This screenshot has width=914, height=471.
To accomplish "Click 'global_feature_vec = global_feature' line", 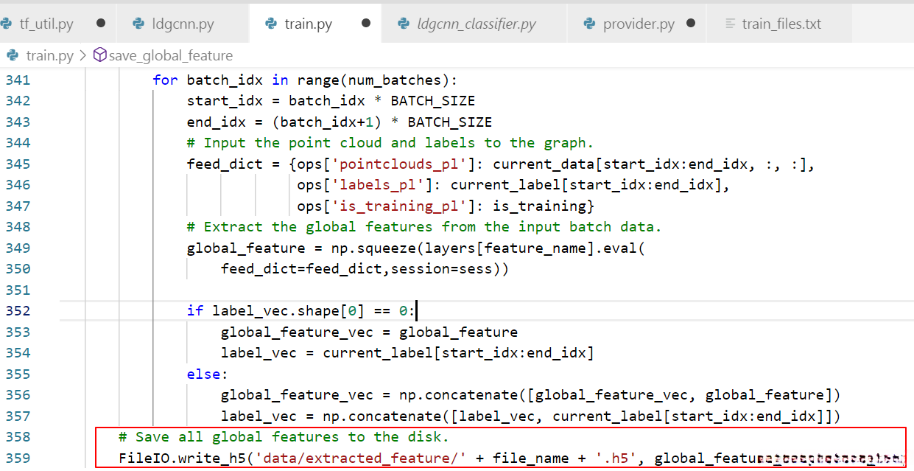I will click(x=369, y=332).
